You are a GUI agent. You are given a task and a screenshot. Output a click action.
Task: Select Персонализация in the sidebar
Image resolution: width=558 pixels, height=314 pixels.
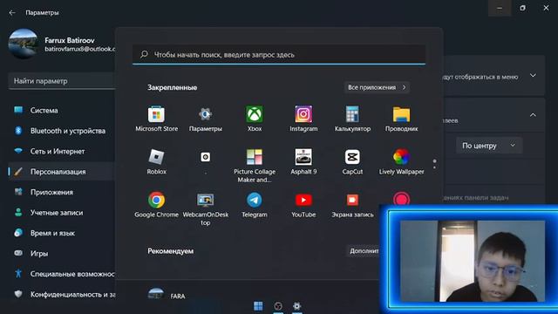[61, 172]
